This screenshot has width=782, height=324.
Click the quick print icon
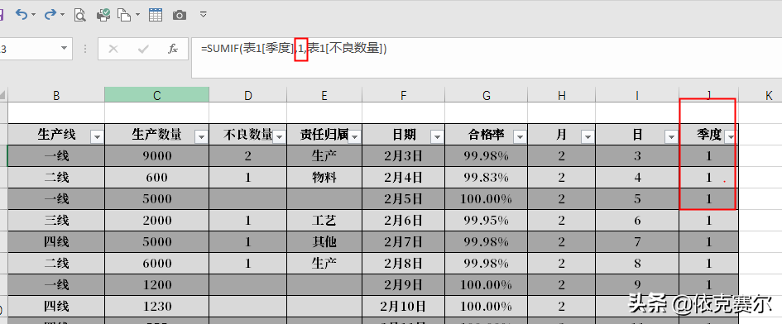(x=103, y=14)
